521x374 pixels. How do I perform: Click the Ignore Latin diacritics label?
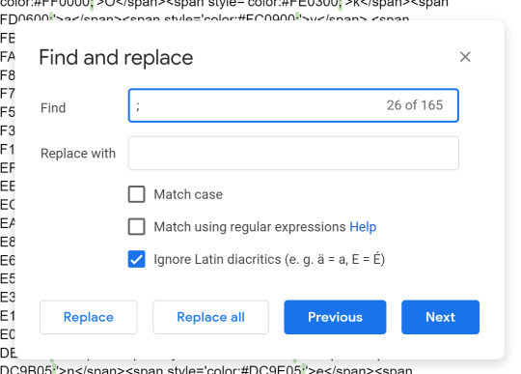coord(269,260)
